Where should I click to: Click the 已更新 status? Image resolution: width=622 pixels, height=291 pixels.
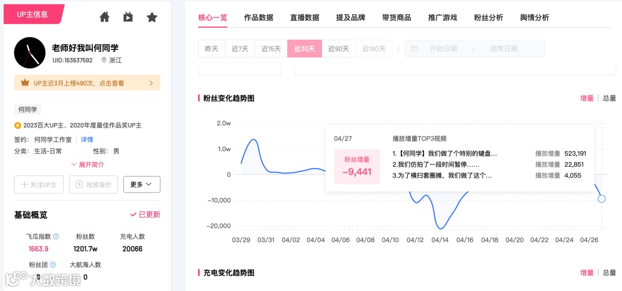[145, 215]
